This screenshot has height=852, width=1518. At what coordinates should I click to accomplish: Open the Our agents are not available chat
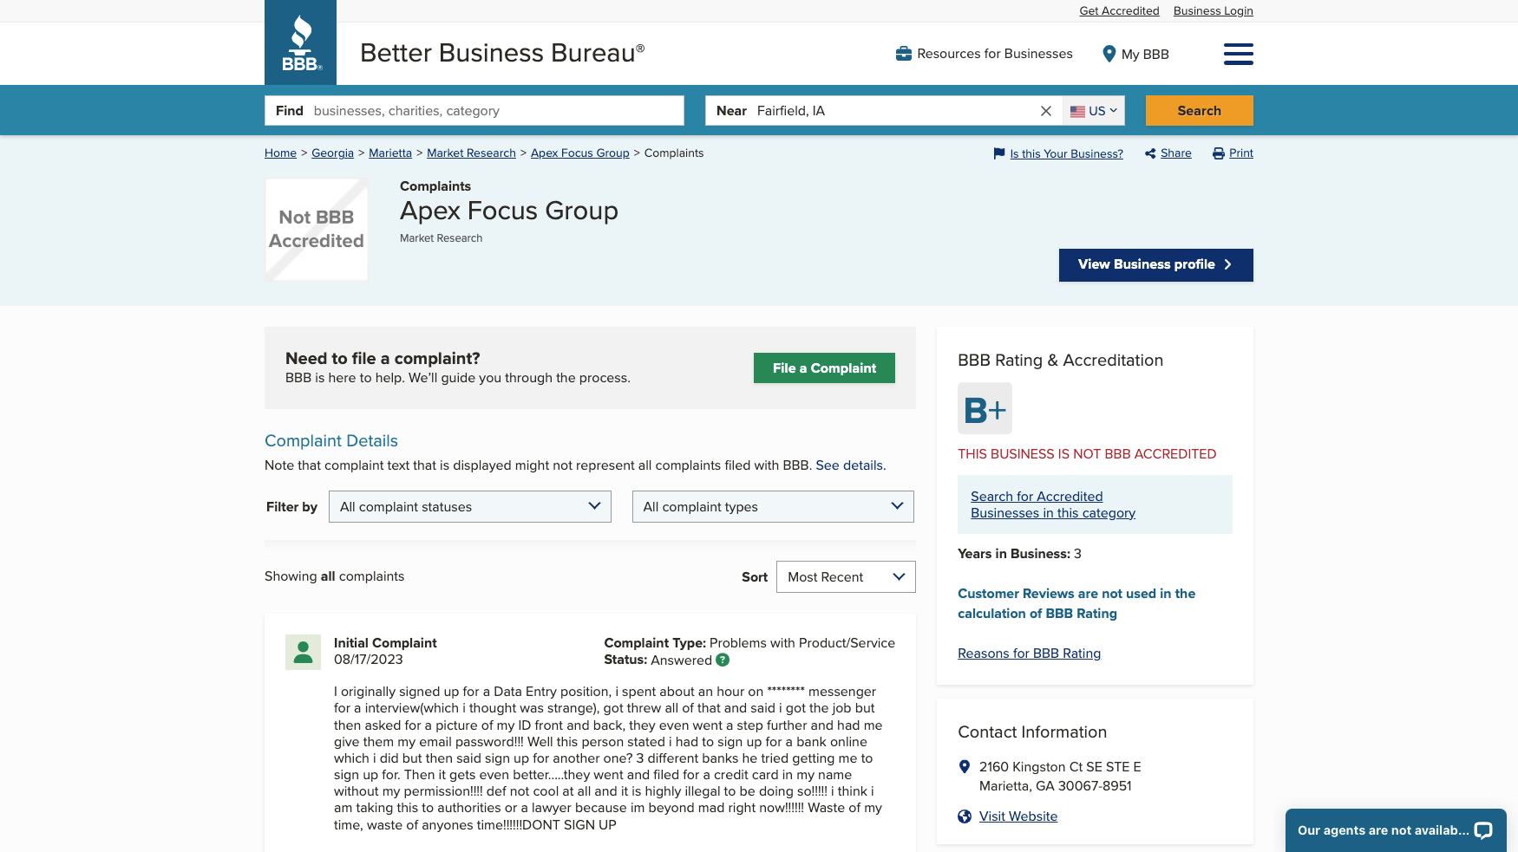[1396, 830]
